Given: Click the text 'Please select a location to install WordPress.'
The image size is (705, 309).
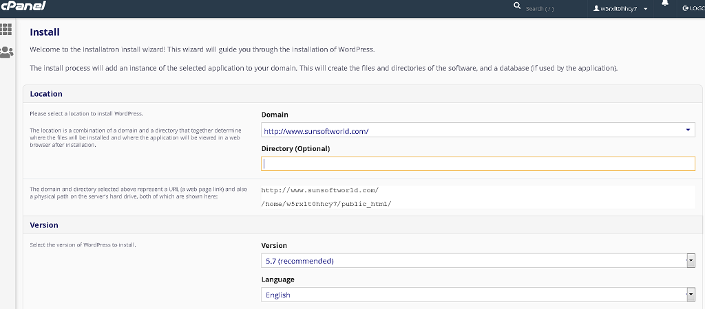Looking at the screenshot, I should [85, 114].
